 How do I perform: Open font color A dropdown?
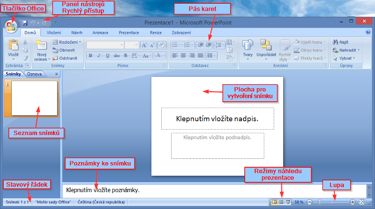tap(160, 56)
